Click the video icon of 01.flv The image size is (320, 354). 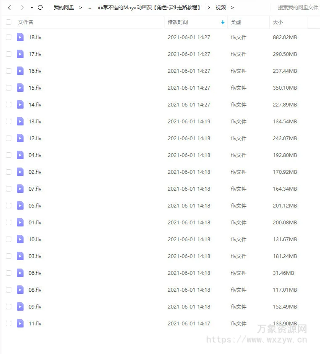point(20,222)
